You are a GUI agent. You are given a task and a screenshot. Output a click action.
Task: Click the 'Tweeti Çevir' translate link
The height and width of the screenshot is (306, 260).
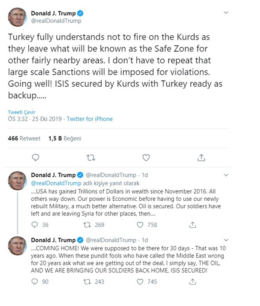point(22,112)
